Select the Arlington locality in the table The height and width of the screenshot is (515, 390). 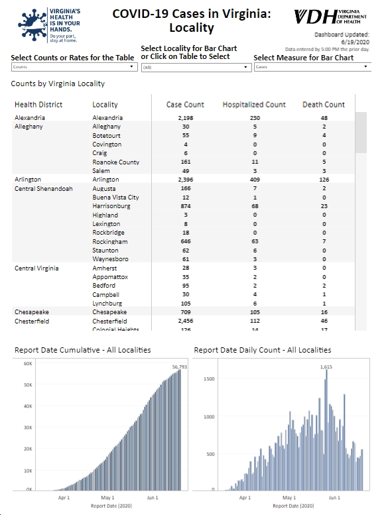pyautogui.click(x=105, y=180)
